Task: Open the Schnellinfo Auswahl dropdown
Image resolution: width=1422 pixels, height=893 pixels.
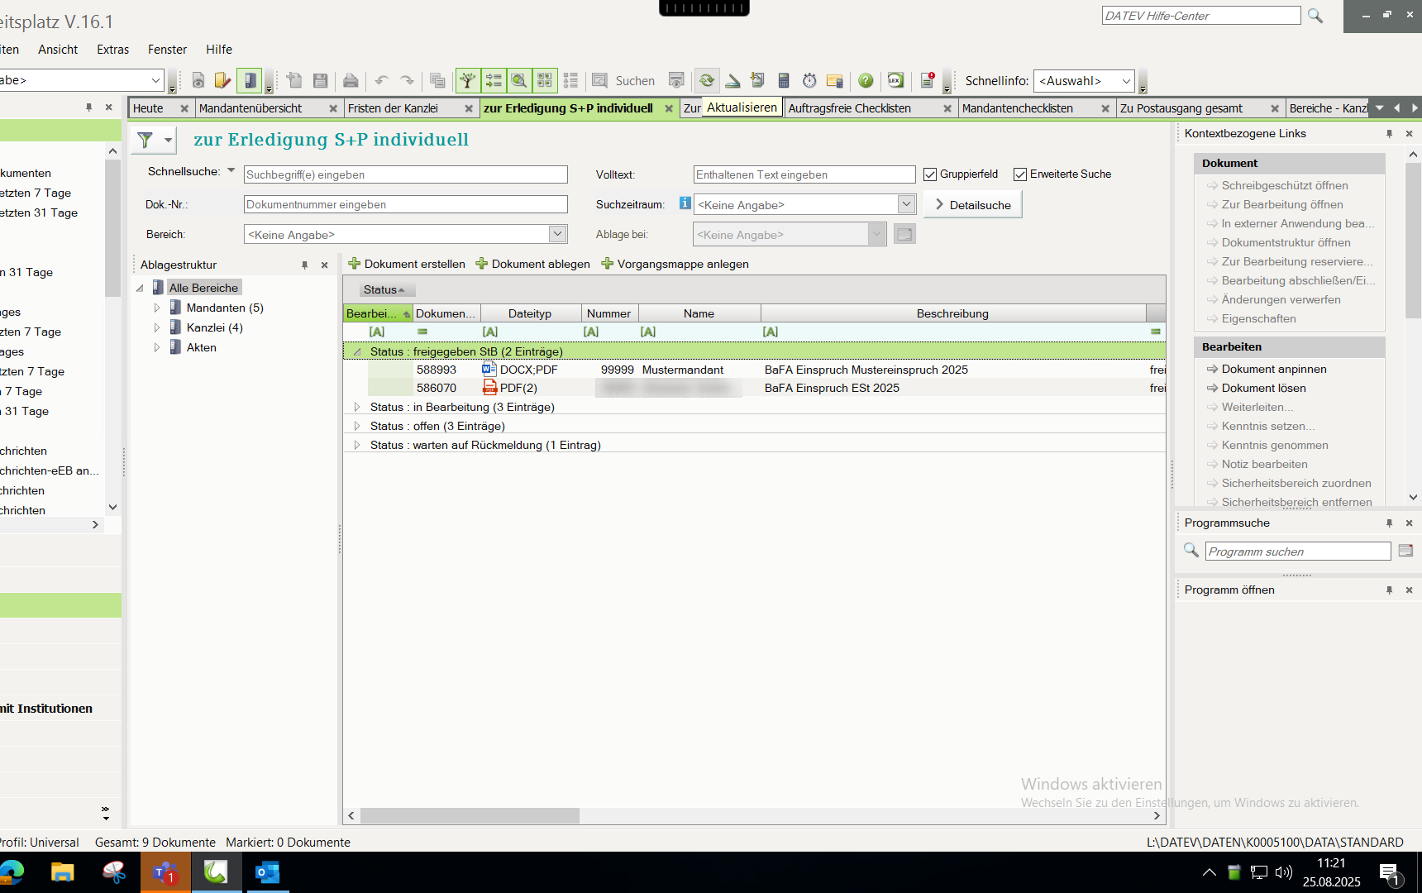Action: coord(1126,81)
